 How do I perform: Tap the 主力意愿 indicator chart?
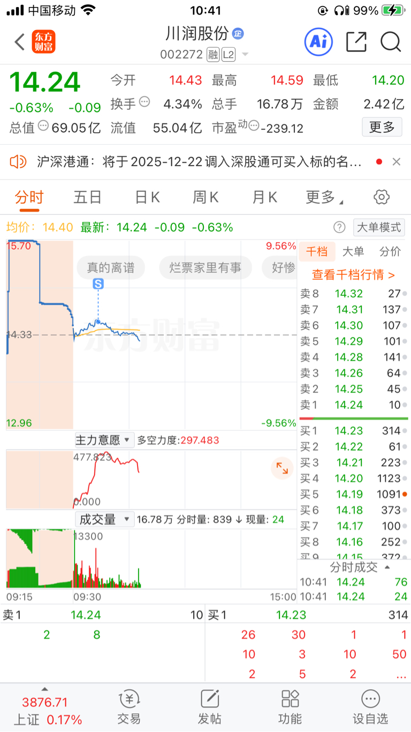151,480
